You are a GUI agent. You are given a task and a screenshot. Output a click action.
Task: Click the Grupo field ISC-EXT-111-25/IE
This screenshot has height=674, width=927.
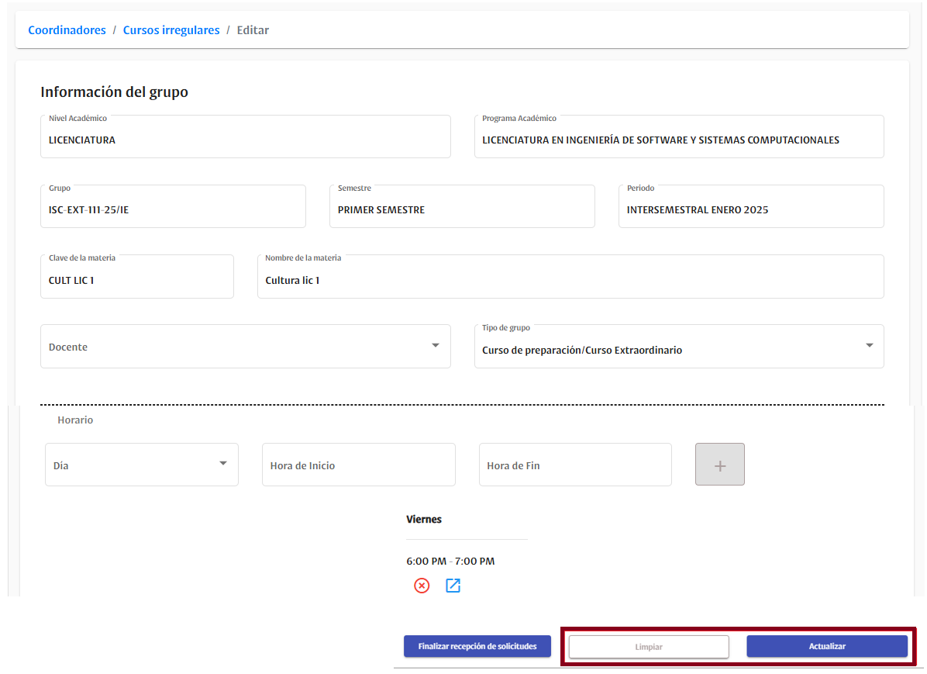[x=173, y=206]
